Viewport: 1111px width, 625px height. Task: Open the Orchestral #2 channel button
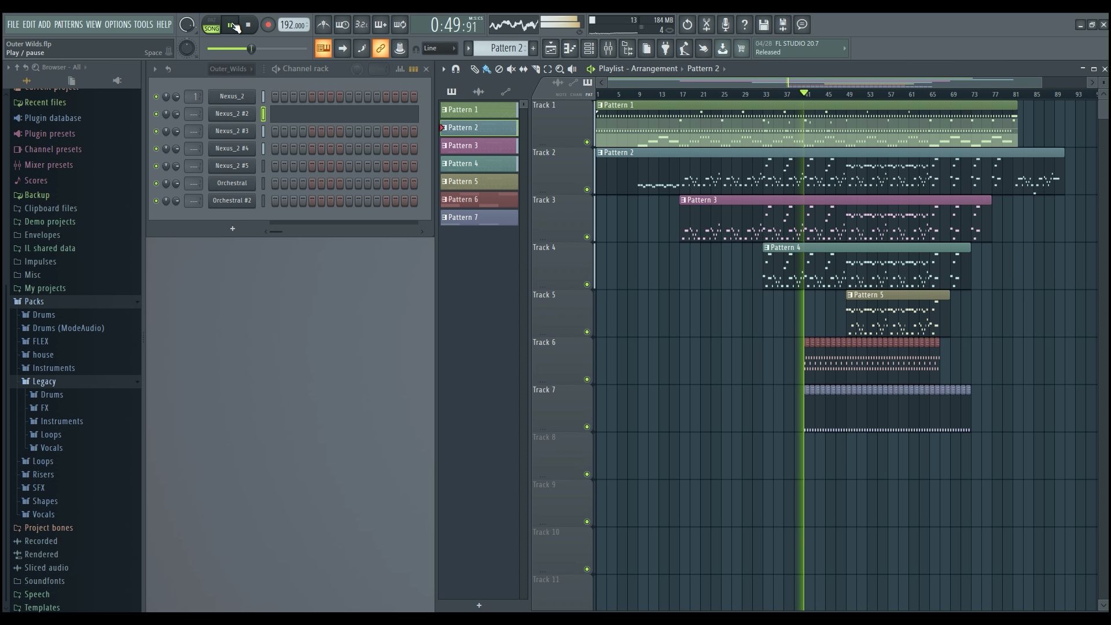coord(231,201)
